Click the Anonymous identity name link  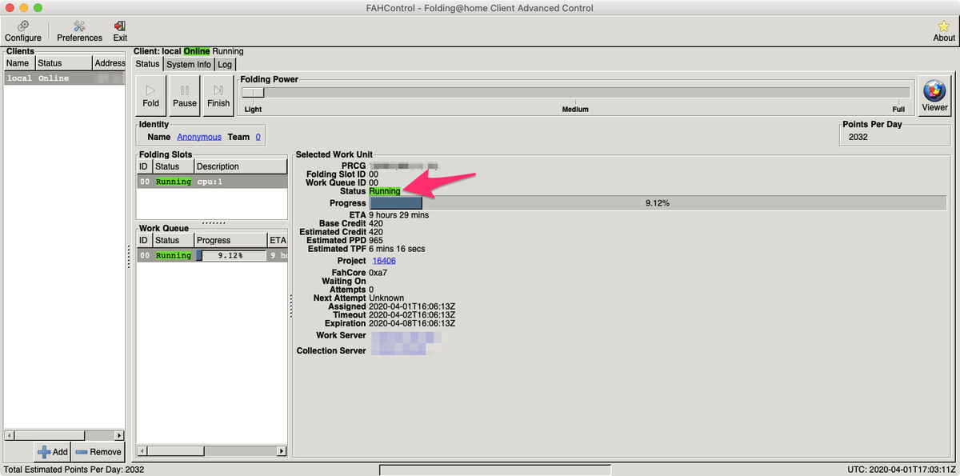pyautogui.click(x=199, y=137)
